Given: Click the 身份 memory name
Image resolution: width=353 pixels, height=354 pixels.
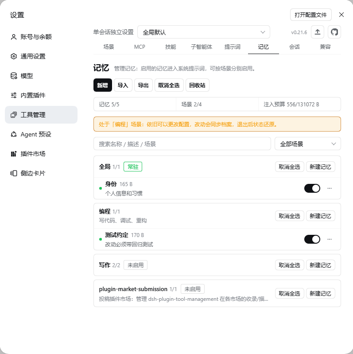Looking at the screenshot, I should tap(111, 184).
